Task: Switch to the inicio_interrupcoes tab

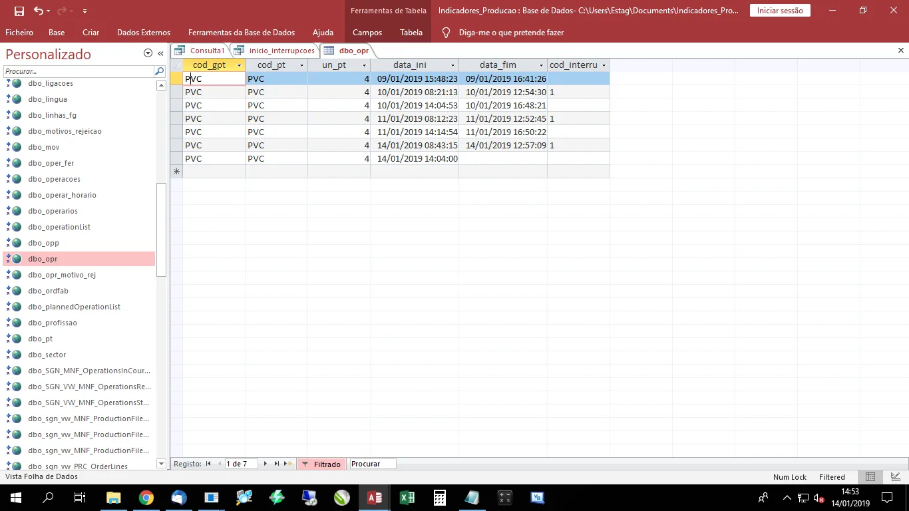Action: tap(275, 51)
